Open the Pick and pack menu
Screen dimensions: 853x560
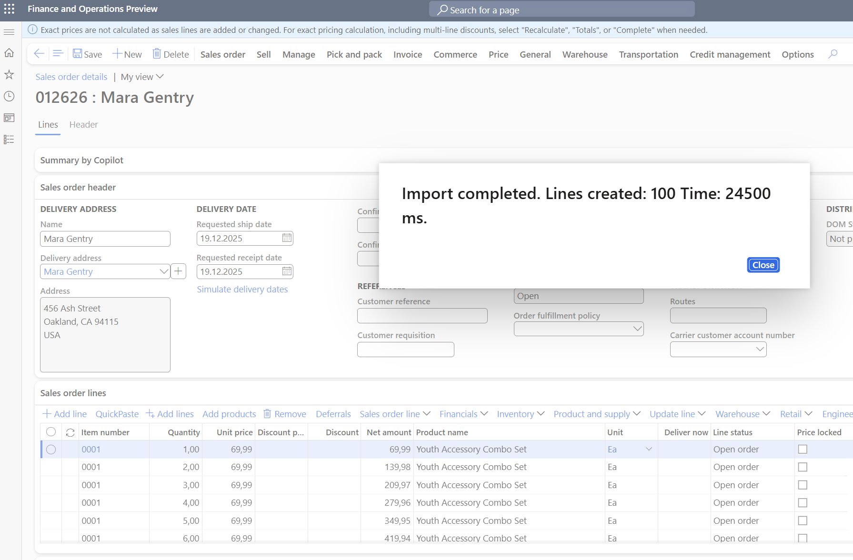[x=354, y=54]
